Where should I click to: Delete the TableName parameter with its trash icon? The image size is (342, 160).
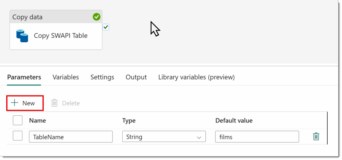(316, 136)
